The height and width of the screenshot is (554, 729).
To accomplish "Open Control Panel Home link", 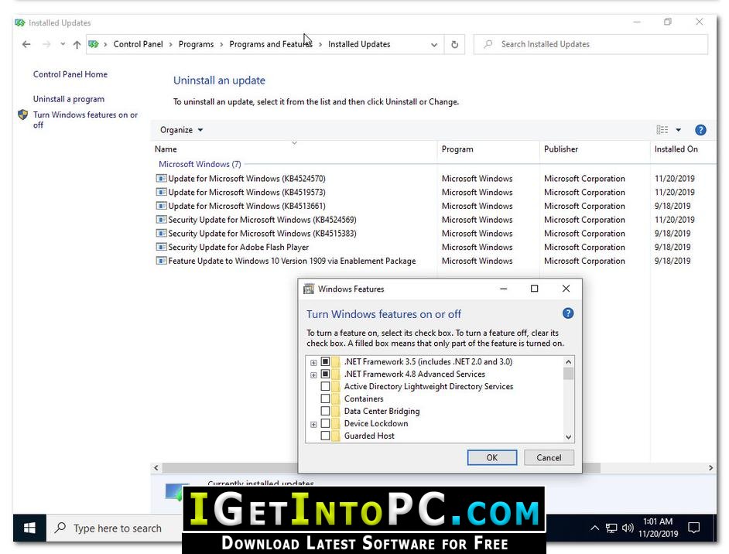I will click(70, 74).
